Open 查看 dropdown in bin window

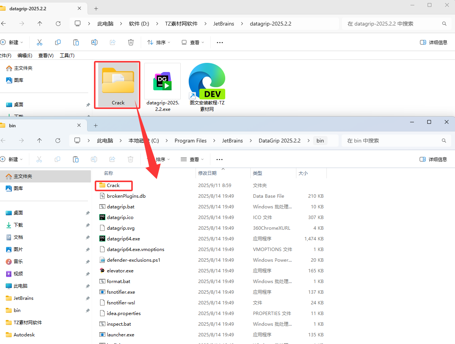point(192,159)
